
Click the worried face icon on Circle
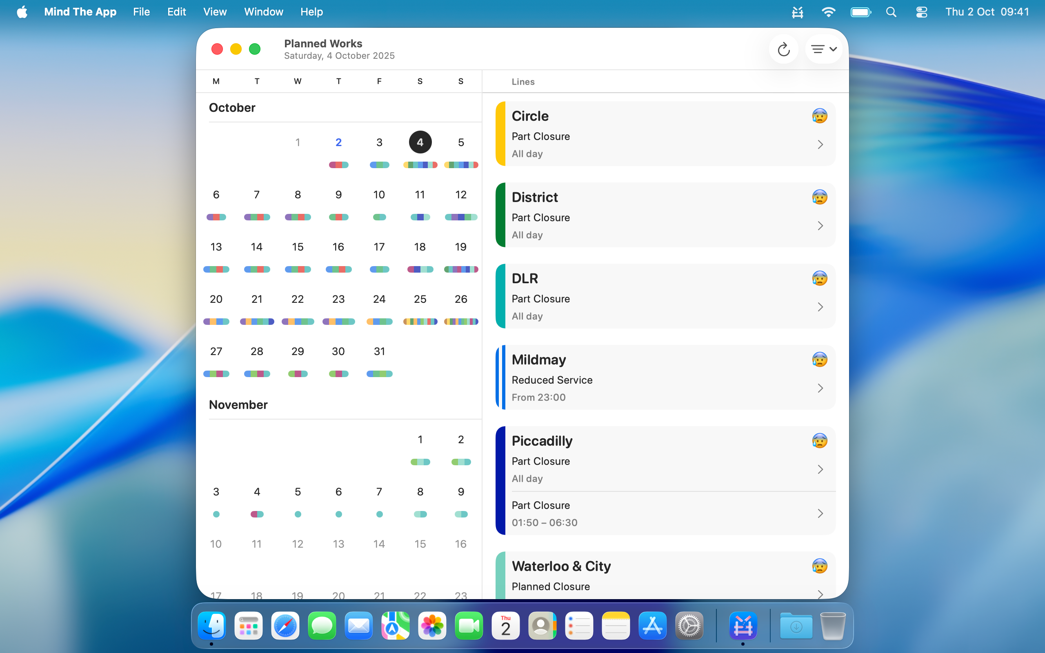819,116
